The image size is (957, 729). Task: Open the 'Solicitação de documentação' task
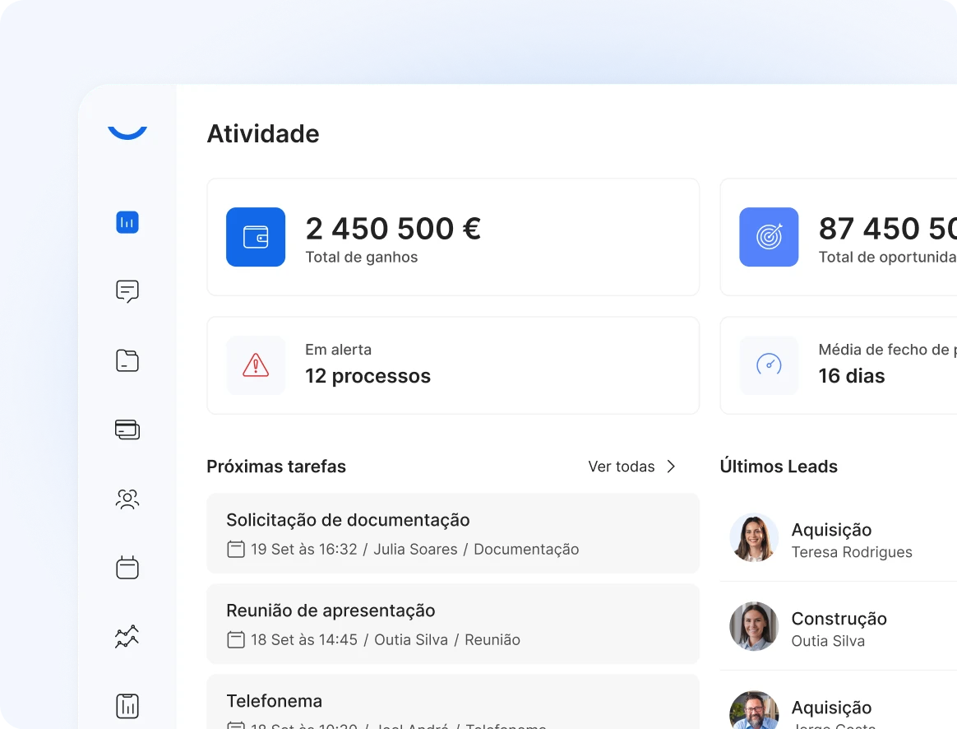[x=453, y=533]
